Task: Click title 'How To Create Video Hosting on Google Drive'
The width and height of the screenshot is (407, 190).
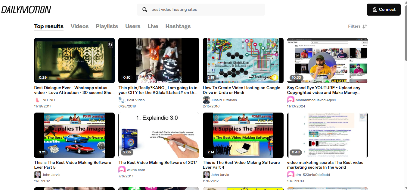Action: (x=241, y=90)
